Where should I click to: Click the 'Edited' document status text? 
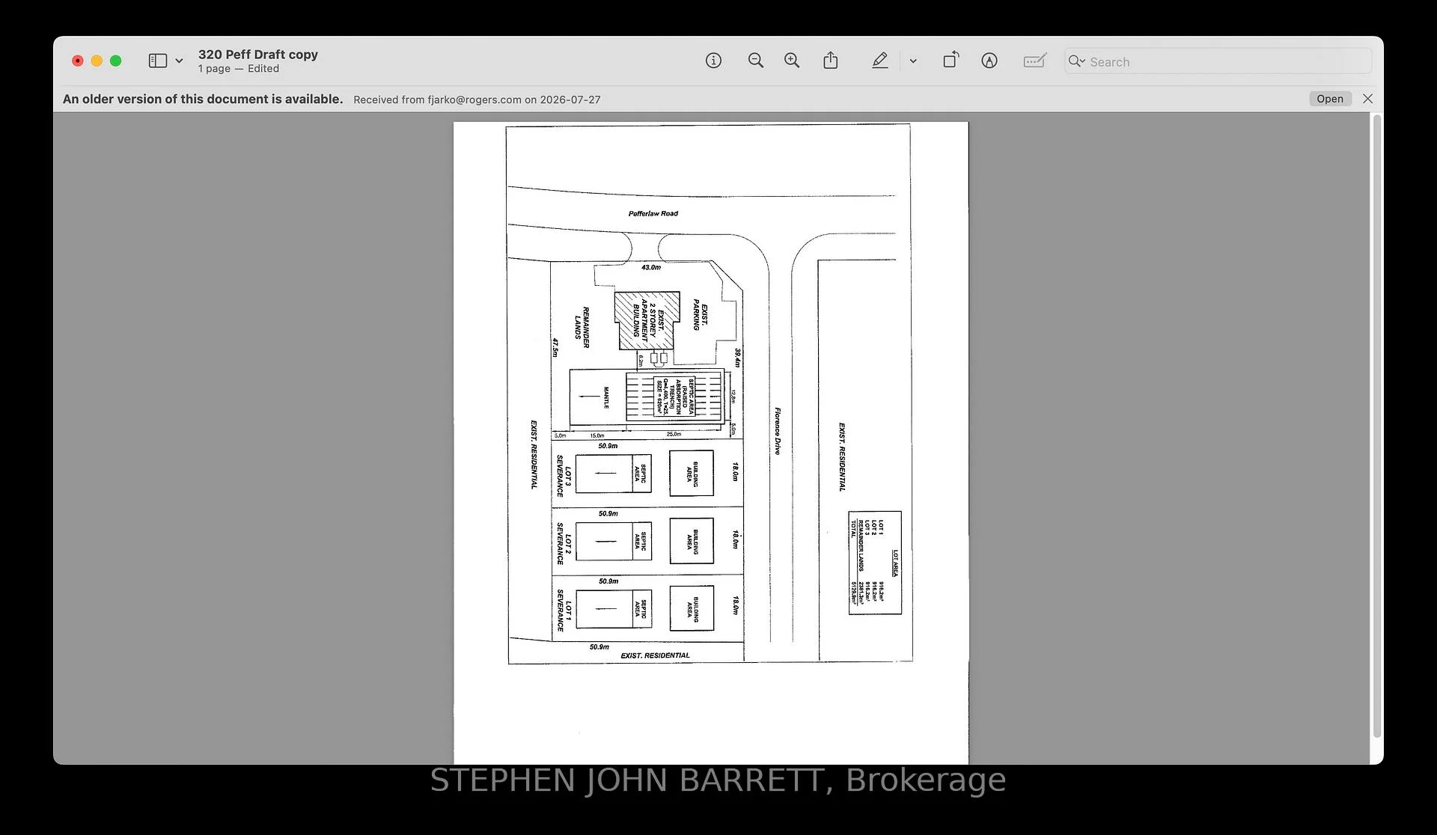pyautogui.click(x=263, y=69)
